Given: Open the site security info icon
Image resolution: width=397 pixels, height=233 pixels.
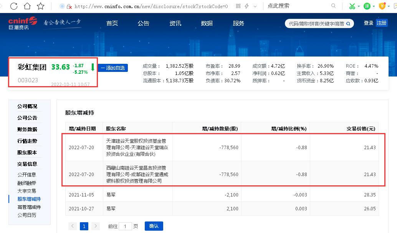Looking at the screenshot, I should click(69, 7).
